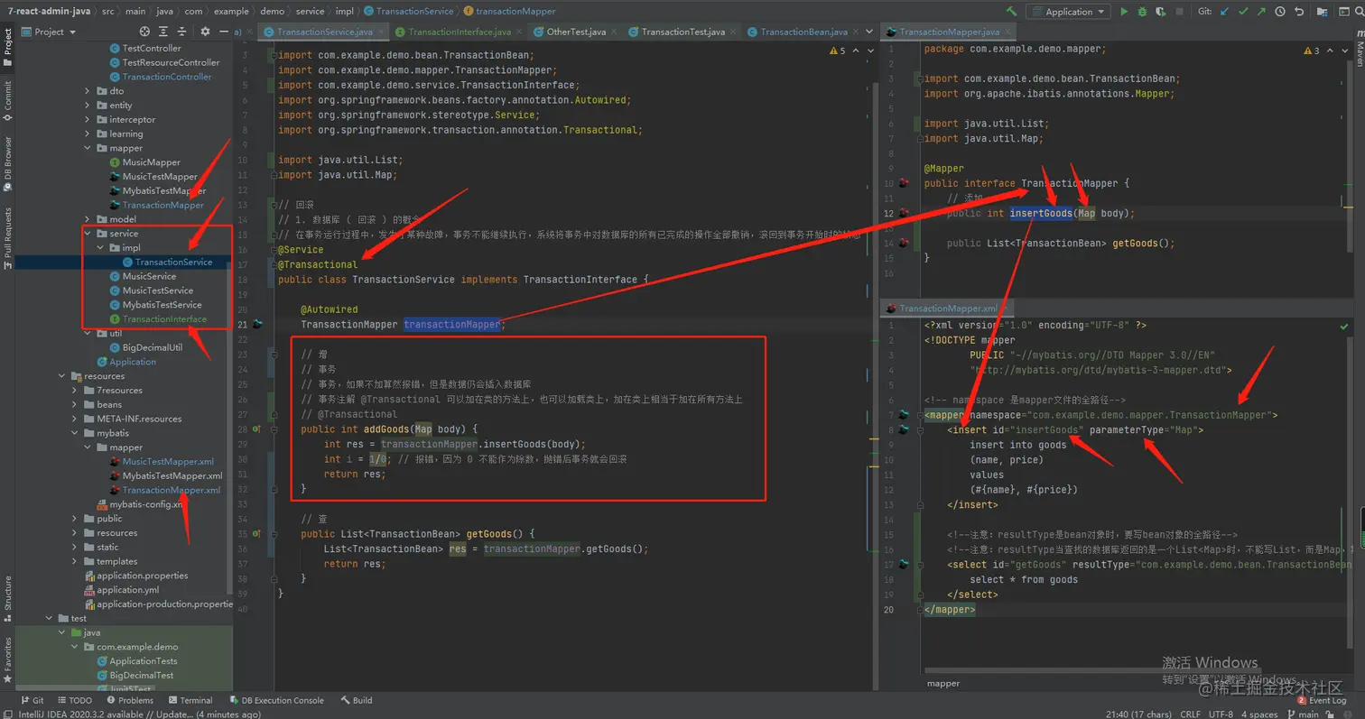Screen dimensions: 1365x719
Task: Expand the dto folder
Action: click(x=88, y=91)
